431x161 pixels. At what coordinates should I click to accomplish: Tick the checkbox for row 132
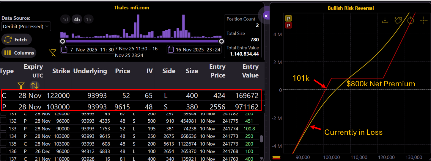click(x=4, y=121)
